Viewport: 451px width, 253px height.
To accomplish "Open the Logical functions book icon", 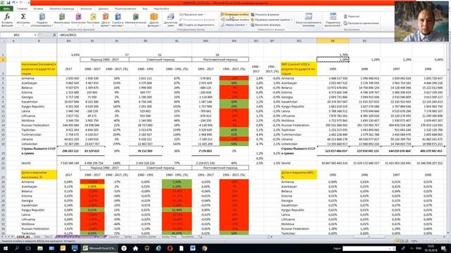I will coord(78,20).
